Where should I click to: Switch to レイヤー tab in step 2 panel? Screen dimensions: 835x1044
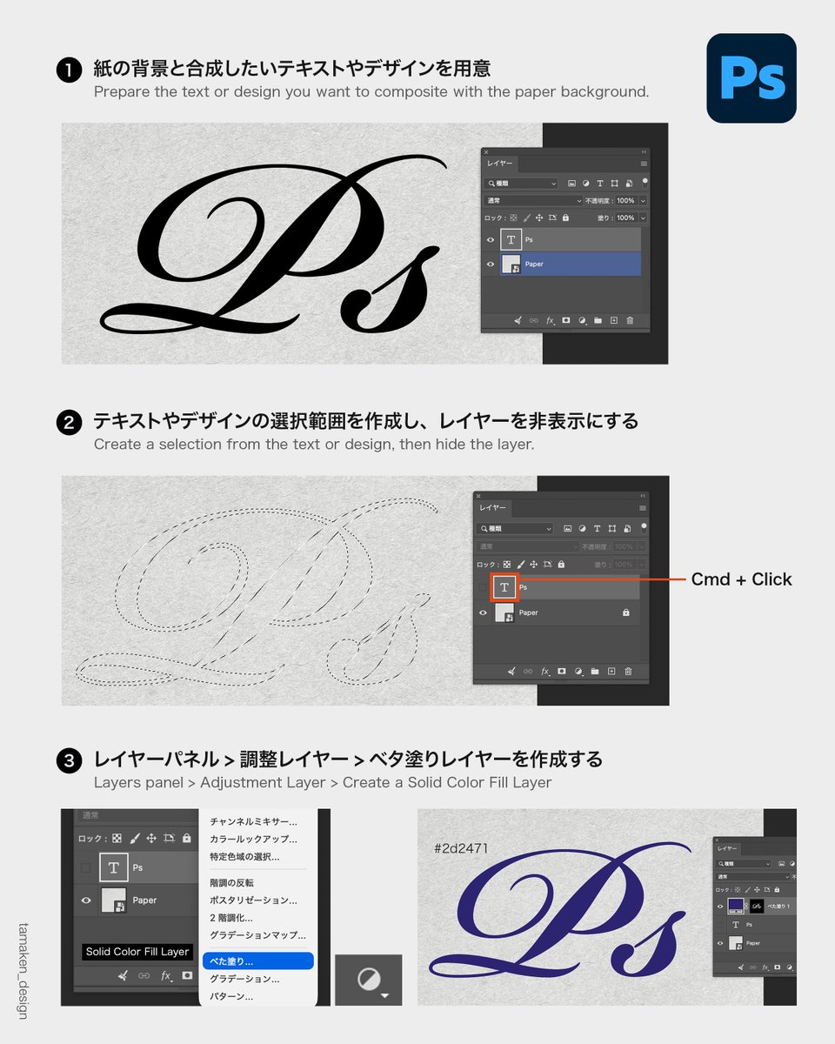point(492,507)
